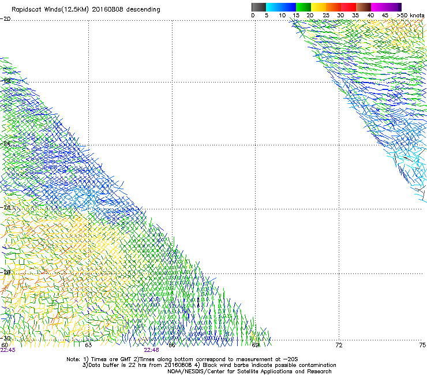Click the note '1) Times are GMT'

[x=108, y=359]
